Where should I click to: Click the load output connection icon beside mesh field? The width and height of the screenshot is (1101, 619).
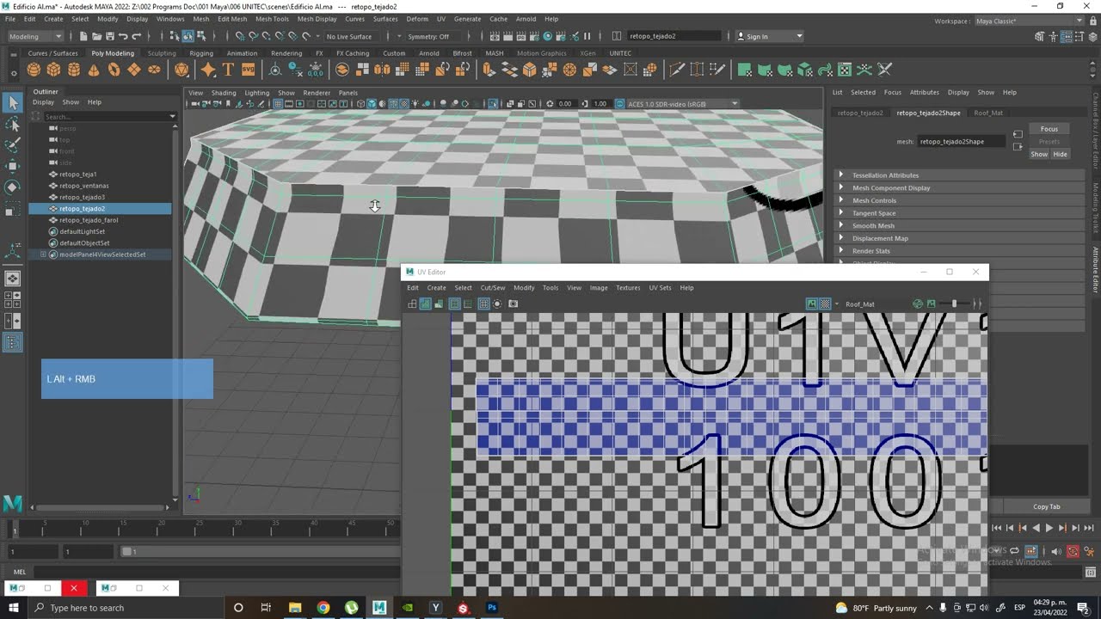pyautogui.click(x=1018, y=148)
